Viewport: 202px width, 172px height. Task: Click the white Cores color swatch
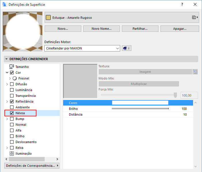coord(140,103)
